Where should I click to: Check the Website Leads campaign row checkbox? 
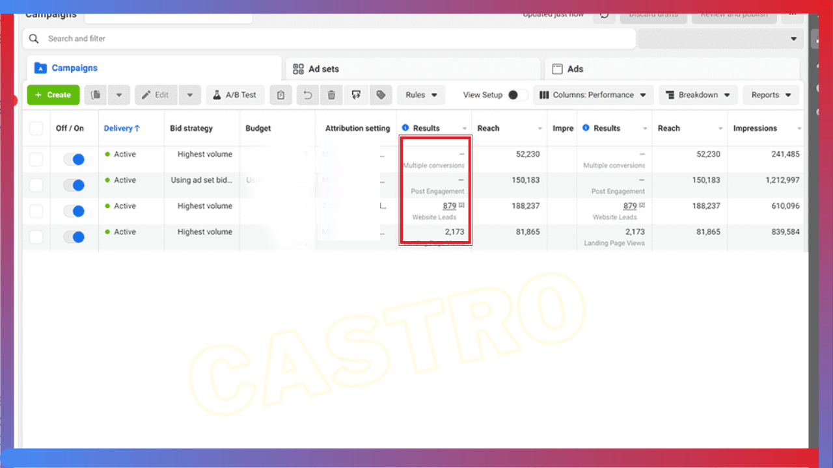[x=36, y=211]
